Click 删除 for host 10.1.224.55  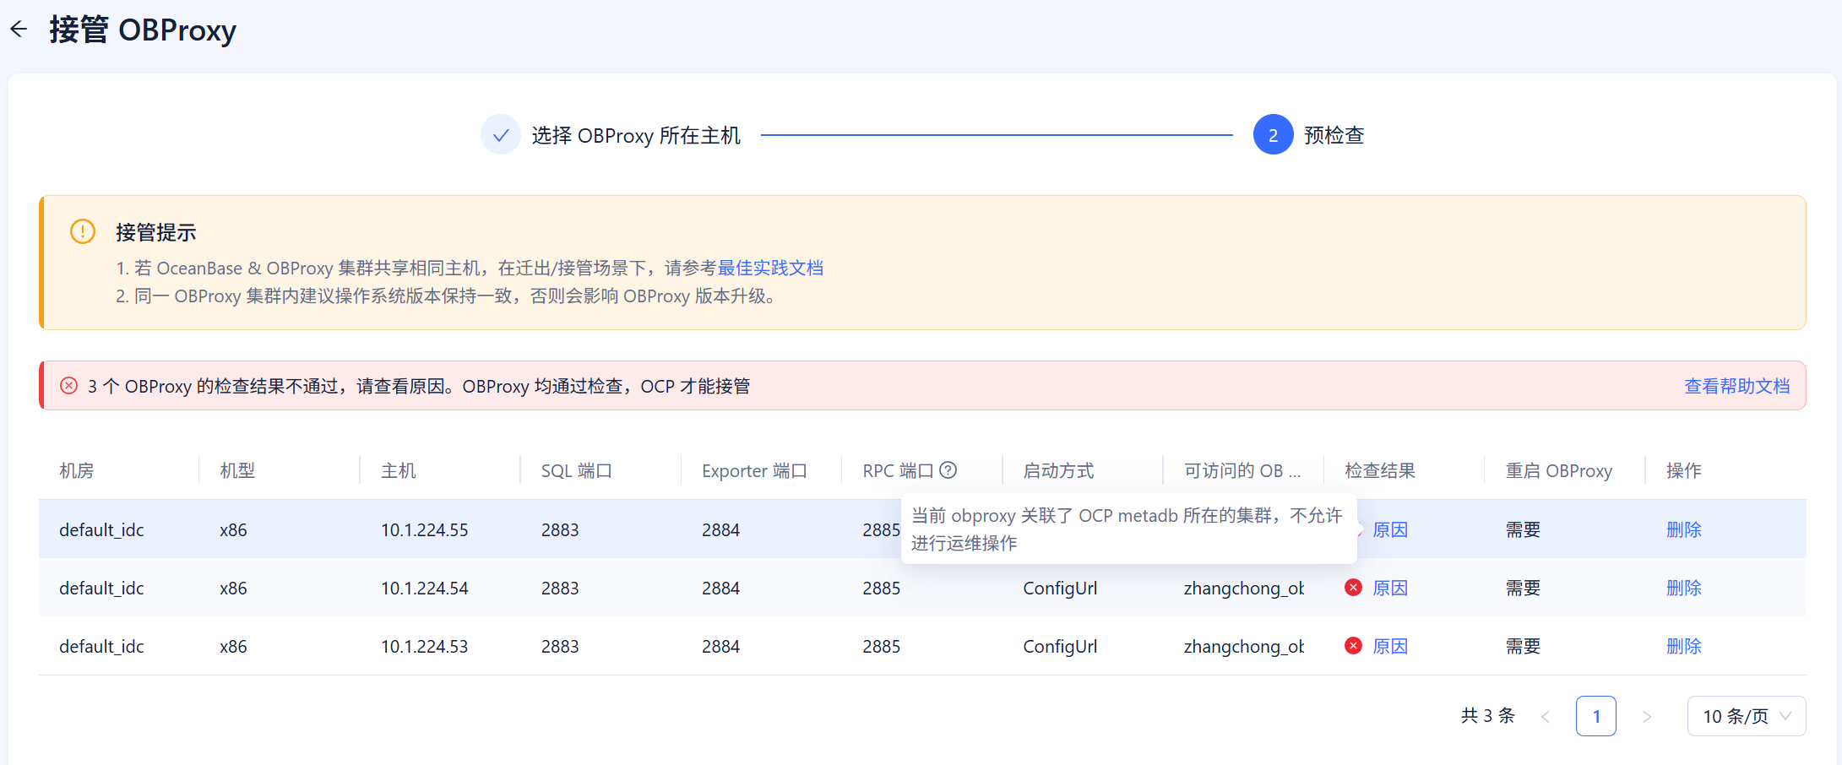[1683, 529]
